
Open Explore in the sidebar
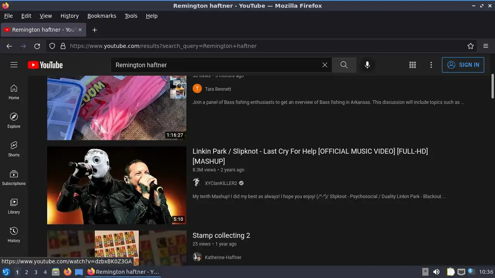click(14, 120)
